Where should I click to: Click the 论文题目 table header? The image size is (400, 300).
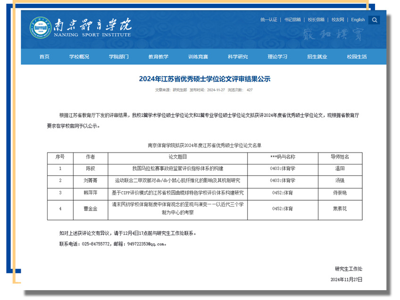point(178,157)
